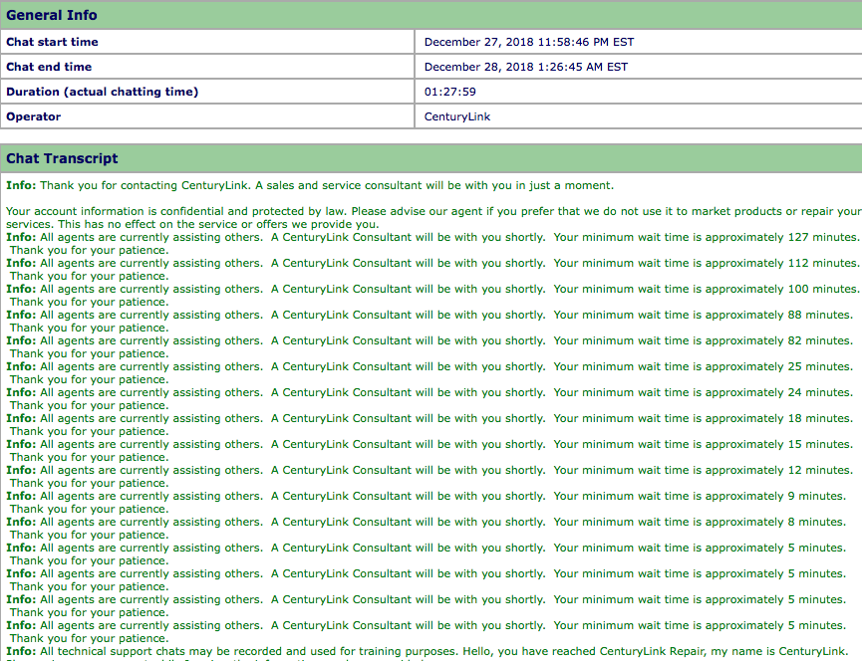Click the Operator label cell
This screenshot has width=862, height=661.
pyautogui.click(x=207, y=116)
